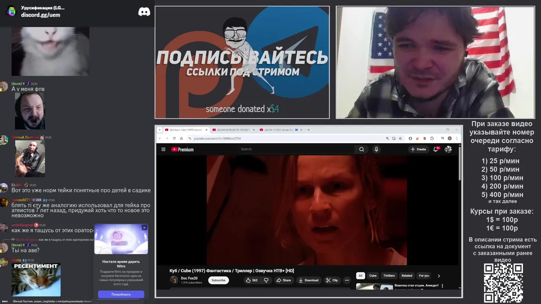
Task: Bookmark this page with star icon
Action: pos(401,138)
